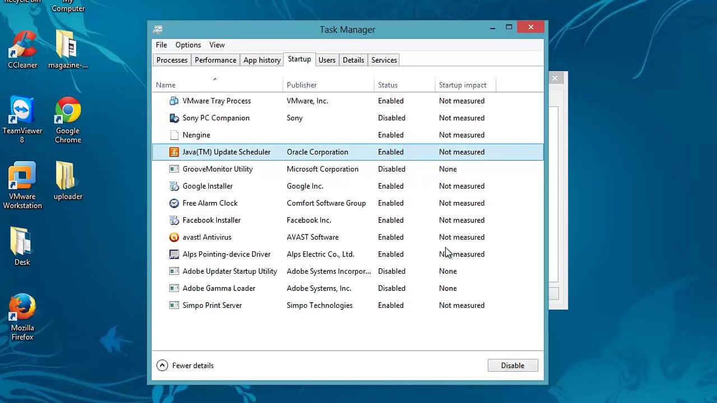
Task: Click the Alps Pointing-device Driver icon
Action: (174, 255)
